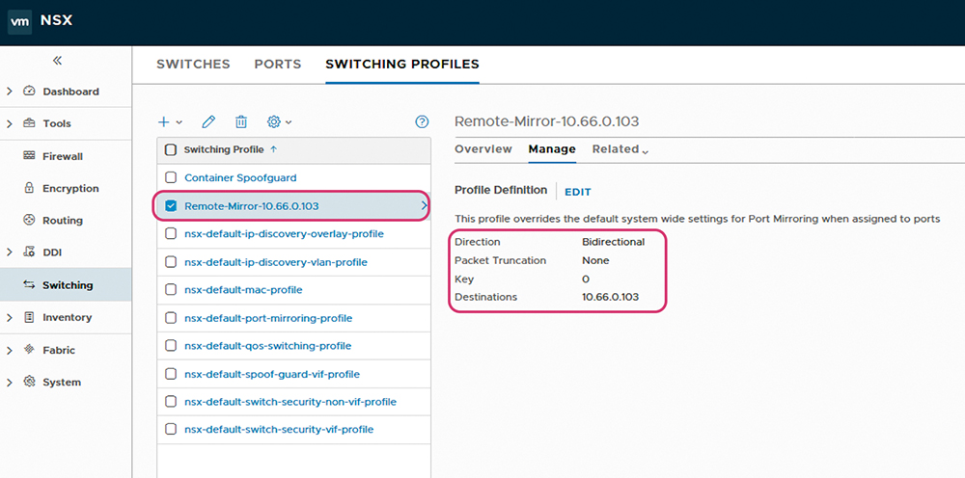The image size is (965, 478).
Task: Check nsx-default-mac-profile checkbox
Action: [x=171, y=289]
